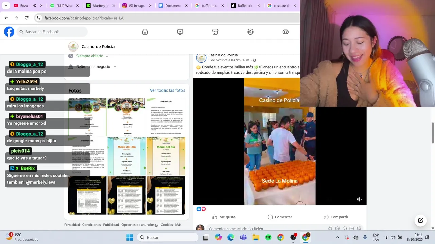
Task: Open the Privacidad footer link
Action: click(x=72, y=225)
